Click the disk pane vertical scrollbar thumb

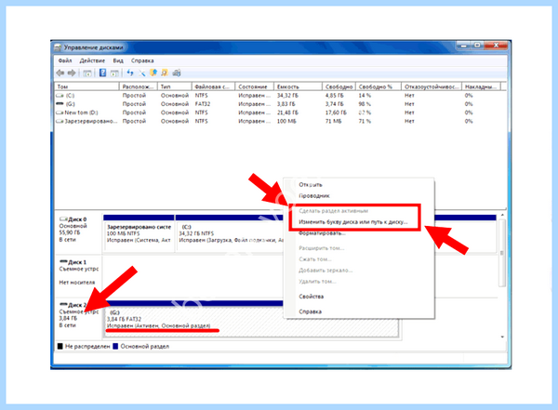tap(502, 253)
